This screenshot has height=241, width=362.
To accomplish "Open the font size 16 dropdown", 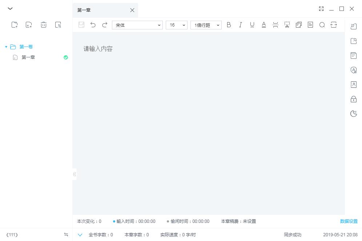I will (177, 25).
